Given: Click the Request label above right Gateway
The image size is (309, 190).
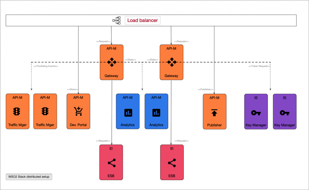Looking at the screenshot, I should click(x=181, y=41).
